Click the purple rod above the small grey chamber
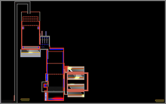 (x=46, y=33)
